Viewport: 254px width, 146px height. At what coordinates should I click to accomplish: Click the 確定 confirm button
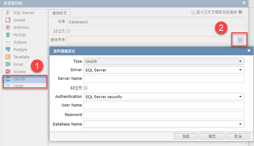[x=212, y=136]
